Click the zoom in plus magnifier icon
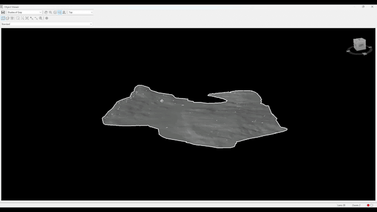The width and height of the screenshot is (377, 212). (32, 18)
